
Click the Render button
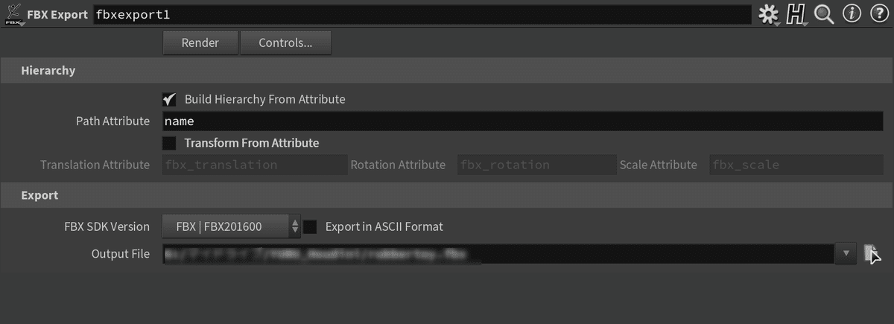[x=200, y=42]
